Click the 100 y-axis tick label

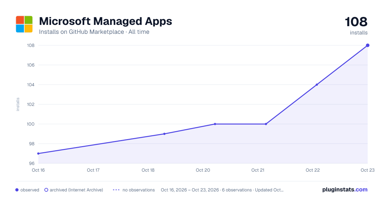pos(30,124)
